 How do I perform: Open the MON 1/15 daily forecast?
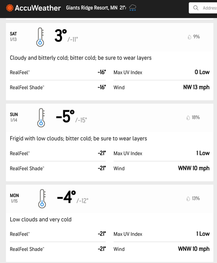14,198
